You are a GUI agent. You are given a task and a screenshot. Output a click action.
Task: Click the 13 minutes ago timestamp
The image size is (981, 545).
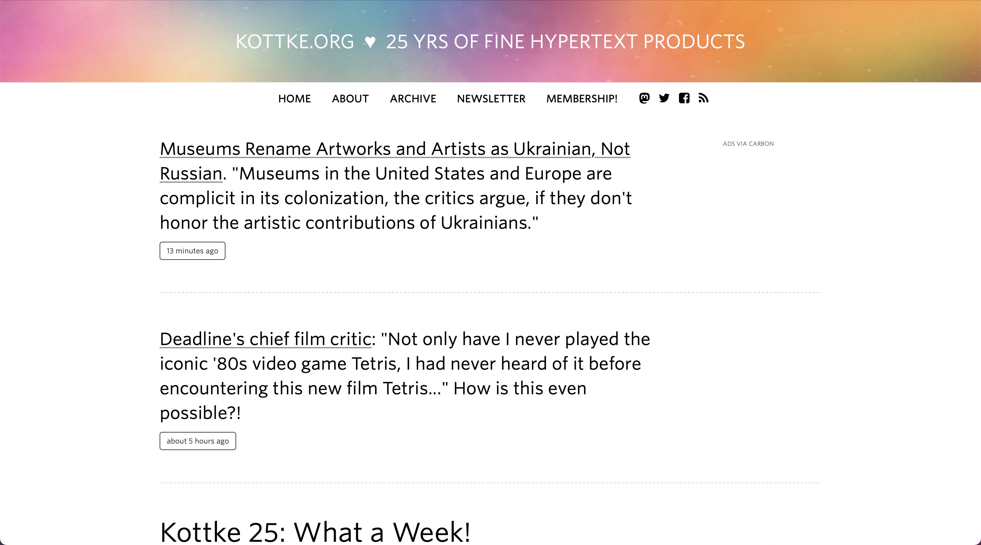(x=192, y=251)
